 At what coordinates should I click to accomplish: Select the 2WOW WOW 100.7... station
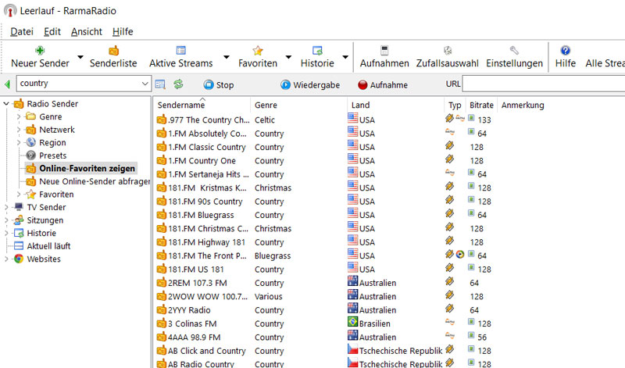tap(208, 296)
